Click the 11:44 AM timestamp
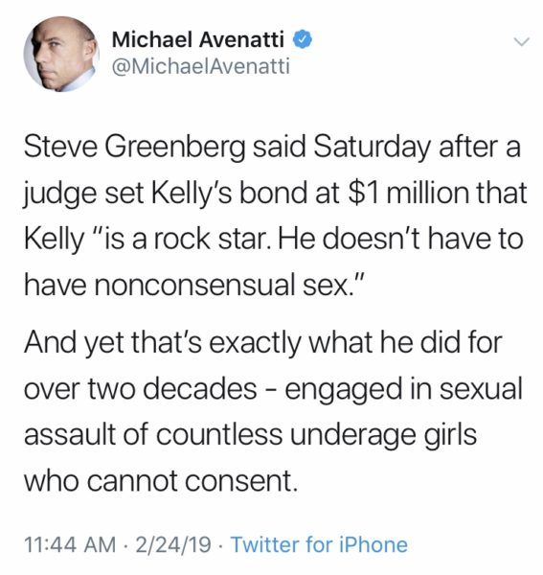Viewport: 543px width, 575px height. click(70, 544)
